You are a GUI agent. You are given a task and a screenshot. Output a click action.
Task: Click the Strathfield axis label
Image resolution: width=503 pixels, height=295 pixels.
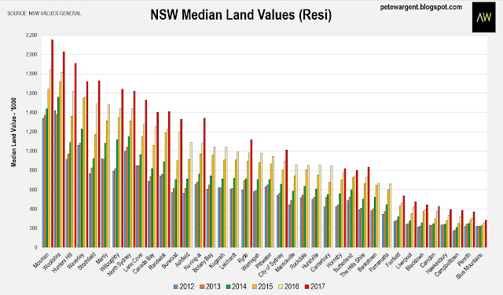pyautogui.click(x=86, y=262)
